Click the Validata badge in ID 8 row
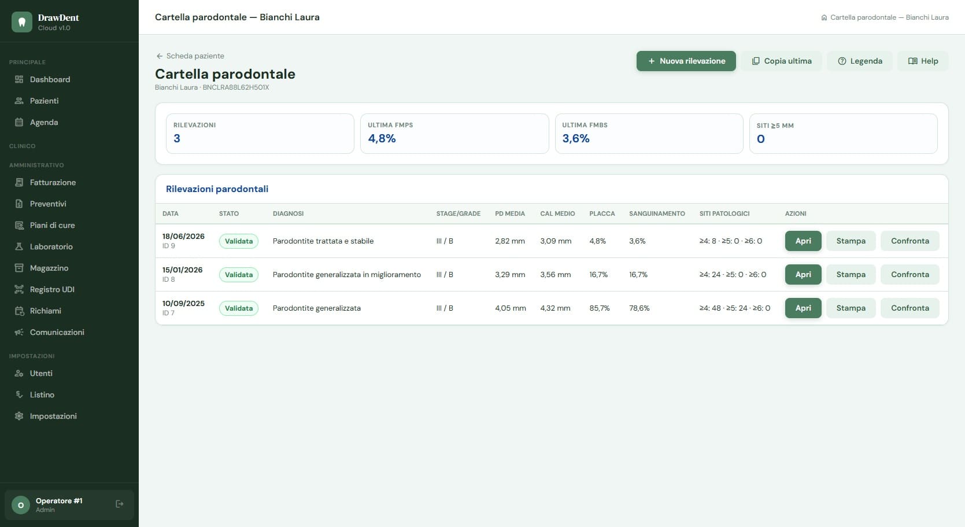Screen dimensions: 965x527 (239, 275)
